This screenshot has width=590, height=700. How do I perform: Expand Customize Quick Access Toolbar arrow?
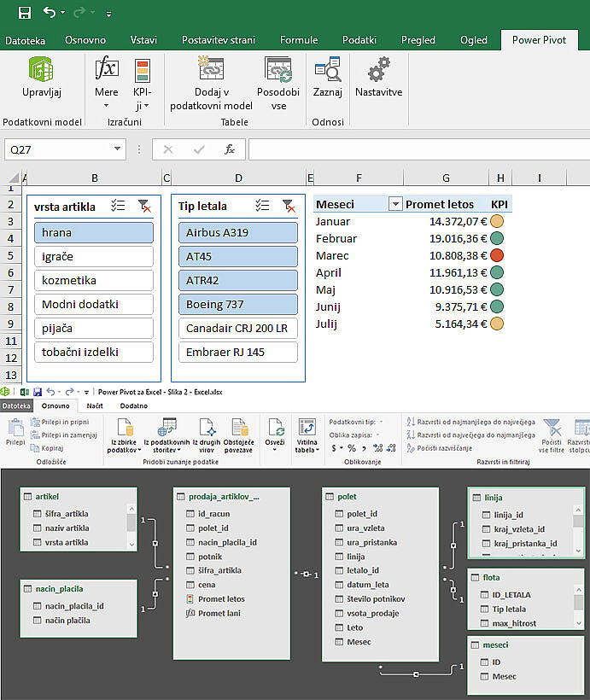[x=108, y=15]
